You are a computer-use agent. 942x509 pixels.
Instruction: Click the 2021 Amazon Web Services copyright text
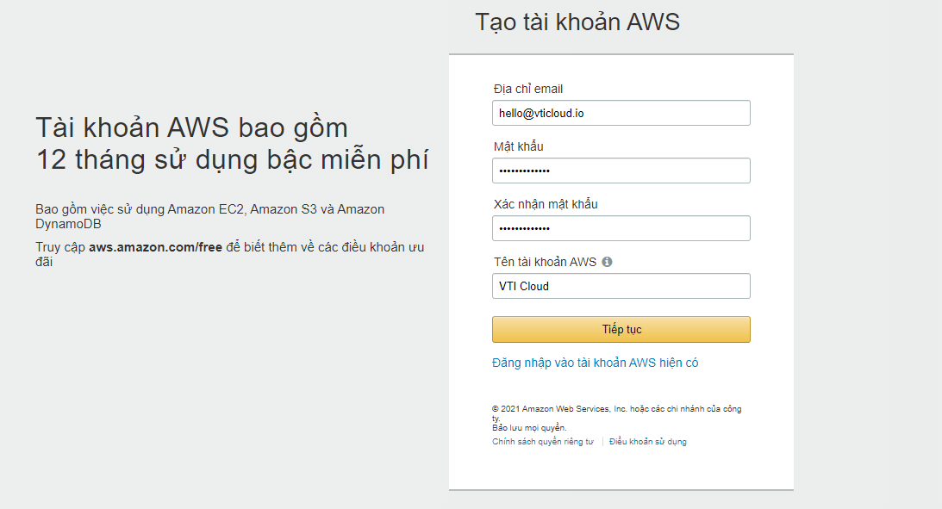[616, 413]
